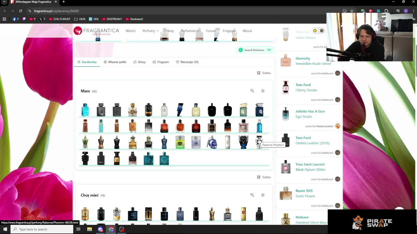Viewport: 417px width, 234px height.
Task: Close the MVerstappen Moja Fragrantica tab
Action: click(x=56, y=2)
